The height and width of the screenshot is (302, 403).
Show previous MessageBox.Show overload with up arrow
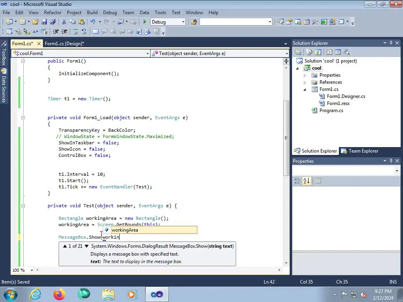65,246
